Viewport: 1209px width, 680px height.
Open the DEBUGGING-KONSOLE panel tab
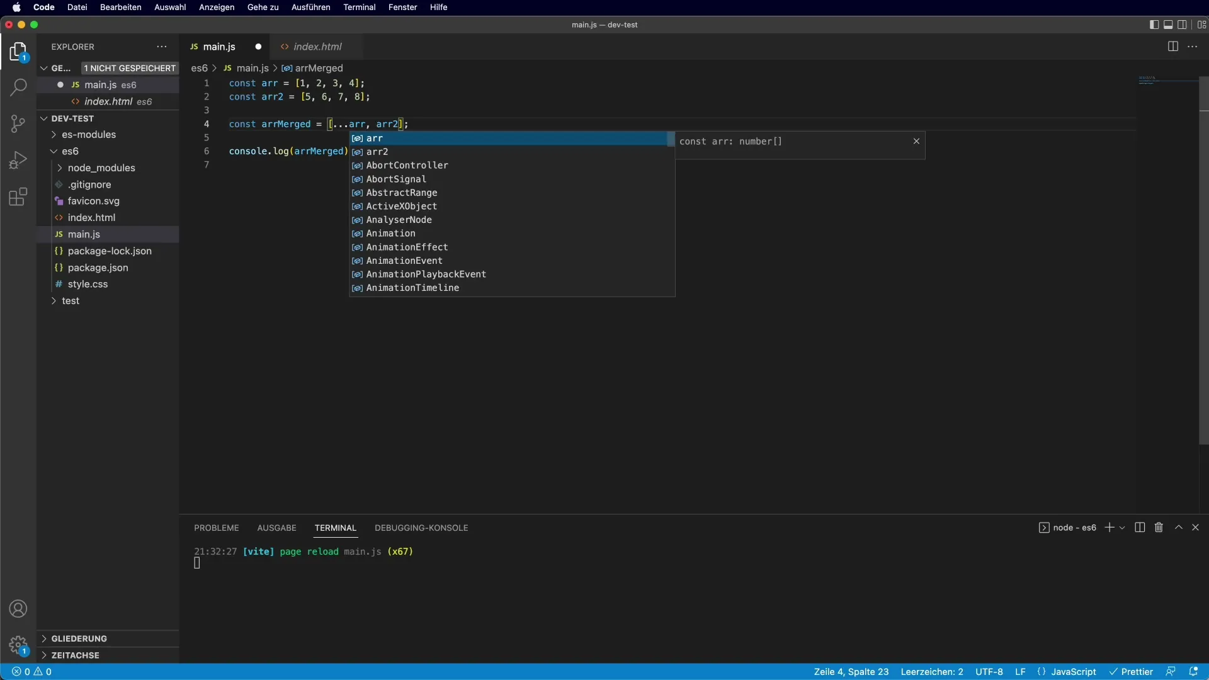(421, 528)
